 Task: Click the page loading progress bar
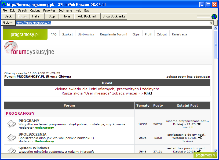point(203,17)
